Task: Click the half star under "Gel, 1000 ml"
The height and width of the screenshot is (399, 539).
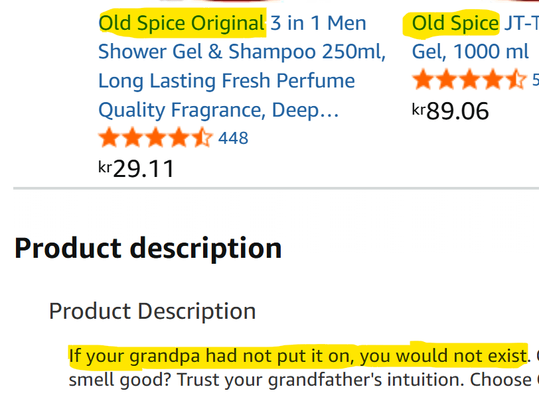Action: tap(516, 81)
